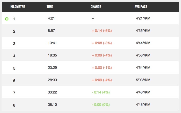Image resolution: width=181 pixels, height=113 pixels.
Task: Click the AVG PACE column header
Action: pos(141,7)
